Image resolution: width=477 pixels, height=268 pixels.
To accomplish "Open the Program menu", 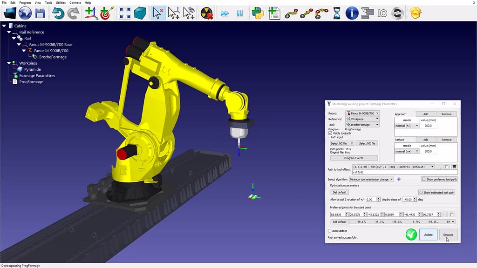I will (x=25, y=3).
